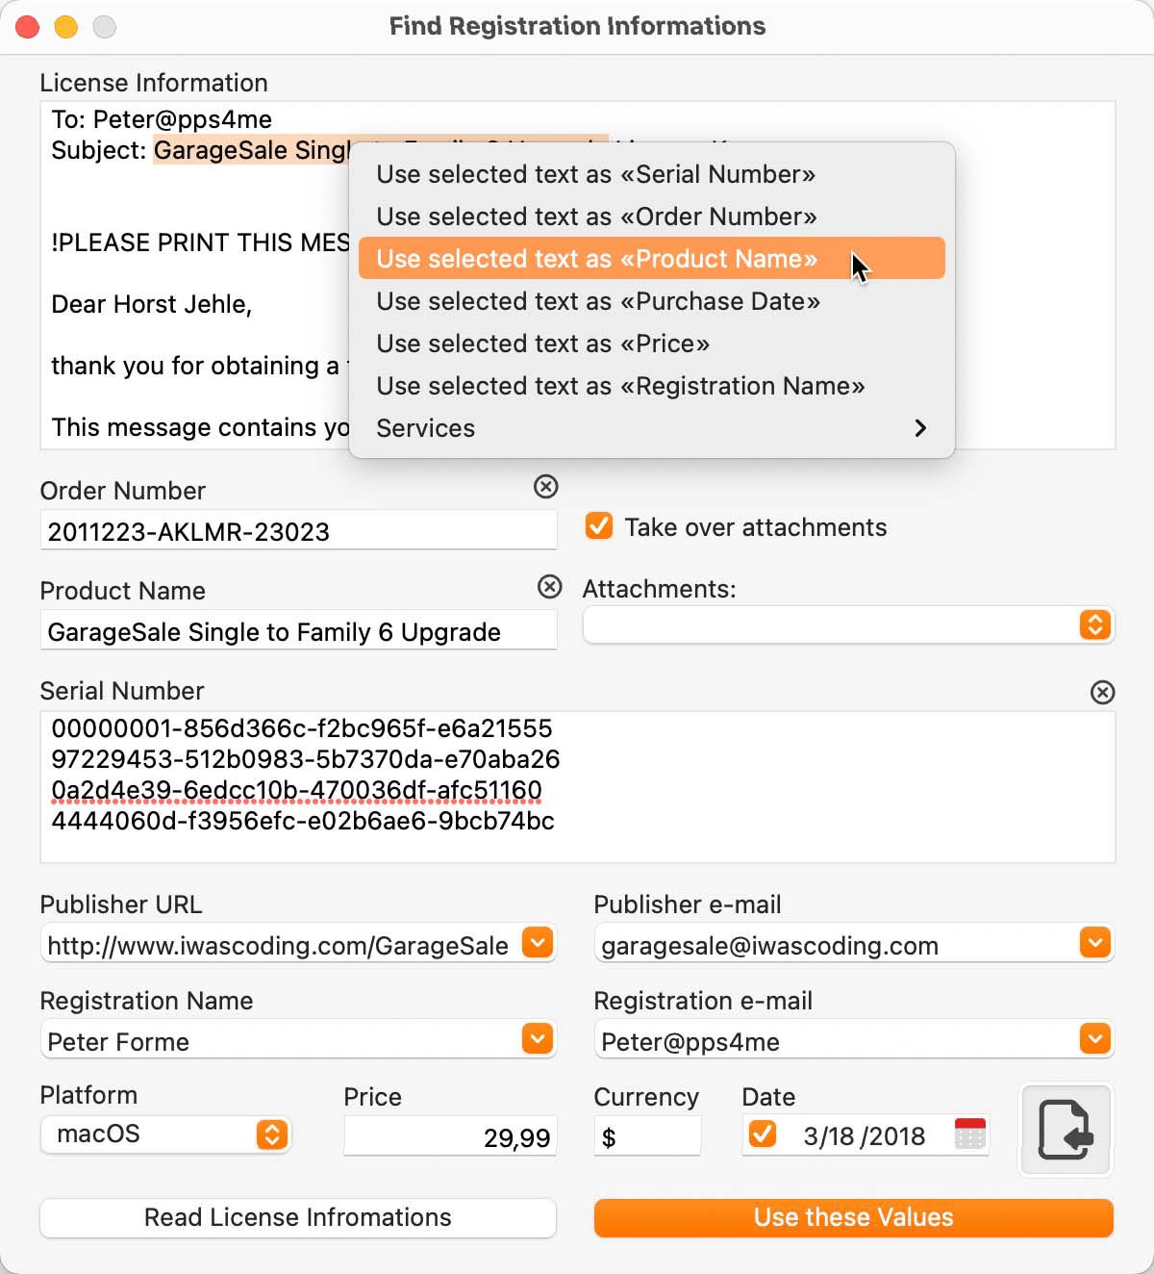Clear the Serial Number field with its X icon
This screenshot has height=1274, width=1154.
[1103, 692]
